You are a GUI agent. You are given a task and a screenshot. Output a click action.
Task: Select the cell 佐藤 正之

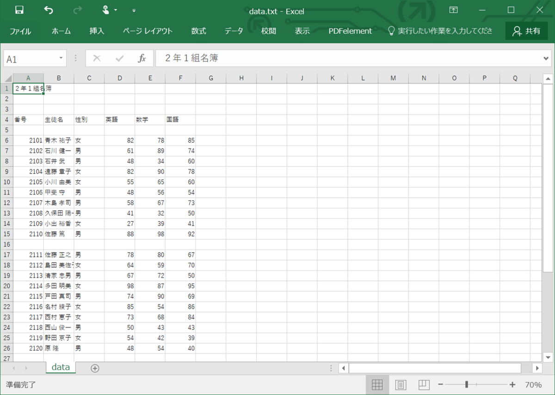coord(59,255)
